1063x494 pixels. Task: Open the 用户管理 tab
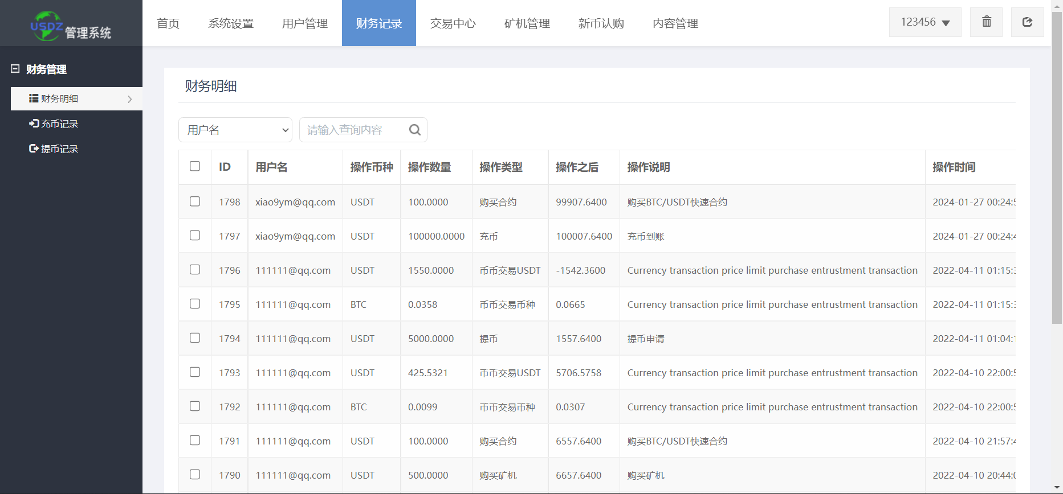pos(305,23)
